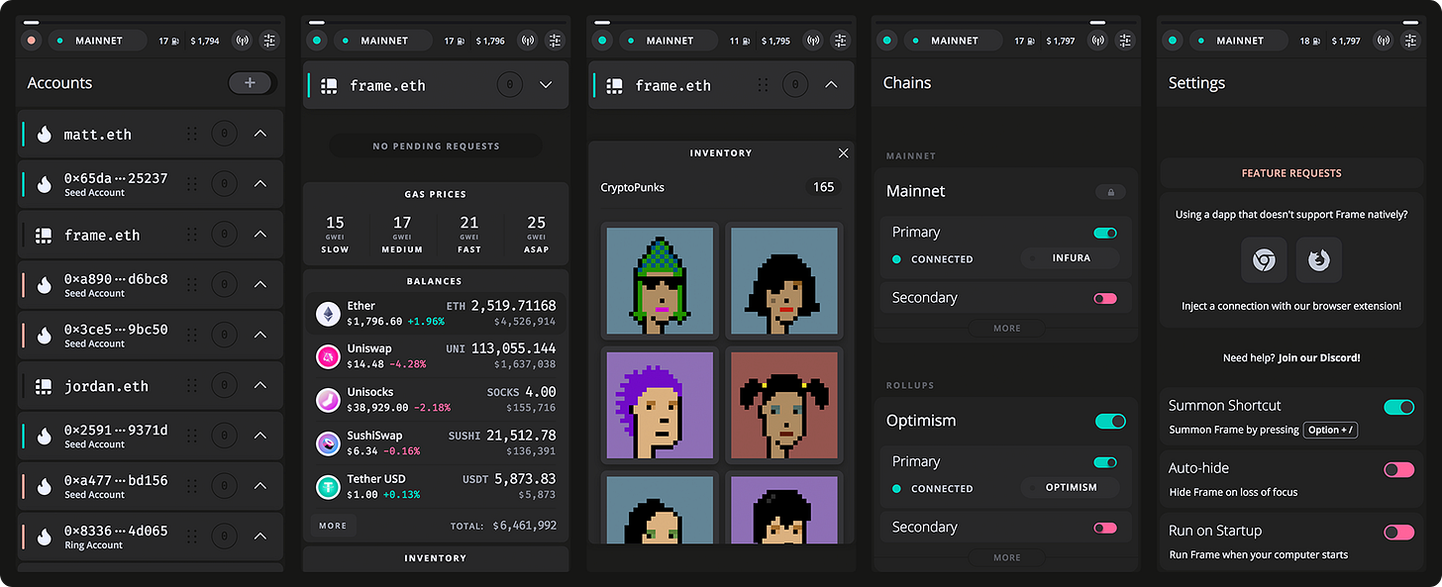Click the Uniswap token icon in Balances
Viewport: 1442px width, 587px height.
tap(328, 356)
